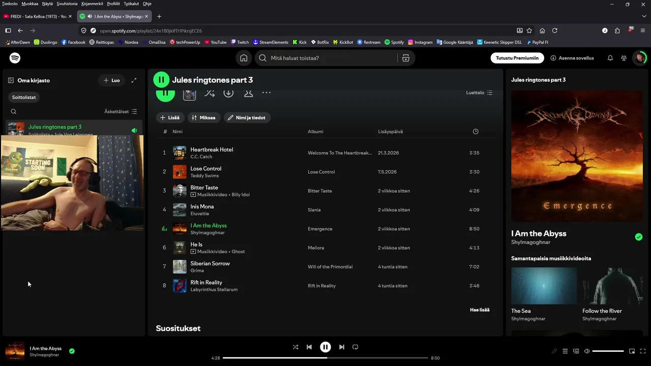The image size is (651, 366).
Task: Toggle smart shuffle for the playlist
Action: tap(210, 93)
